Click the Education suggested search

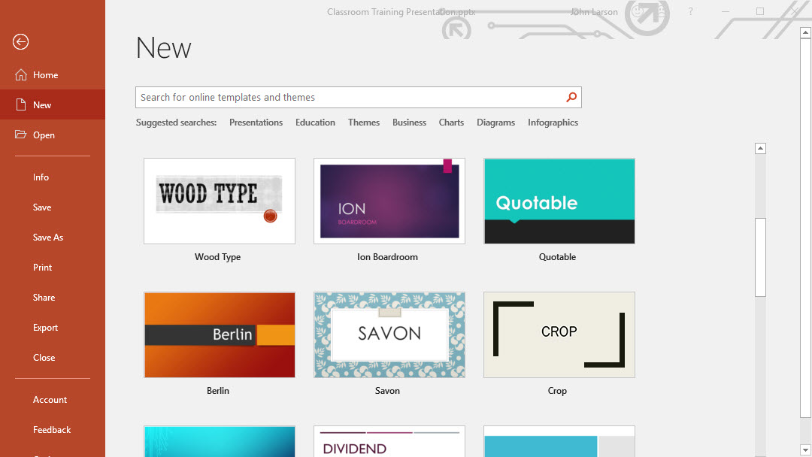315,123
